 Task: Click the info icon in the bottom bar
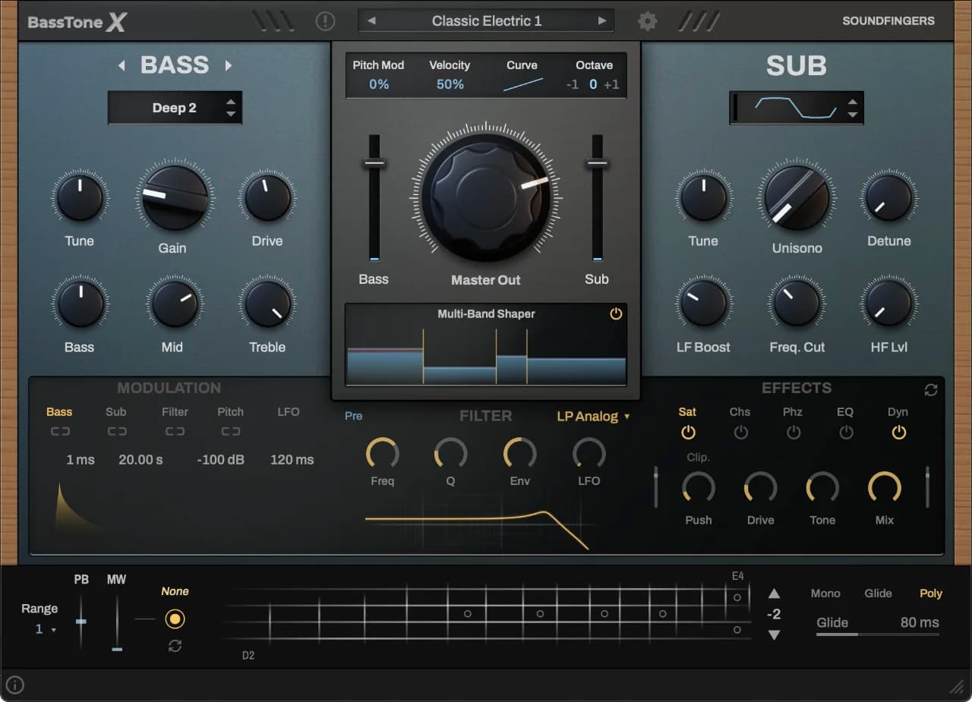click(x=15, y=685)
